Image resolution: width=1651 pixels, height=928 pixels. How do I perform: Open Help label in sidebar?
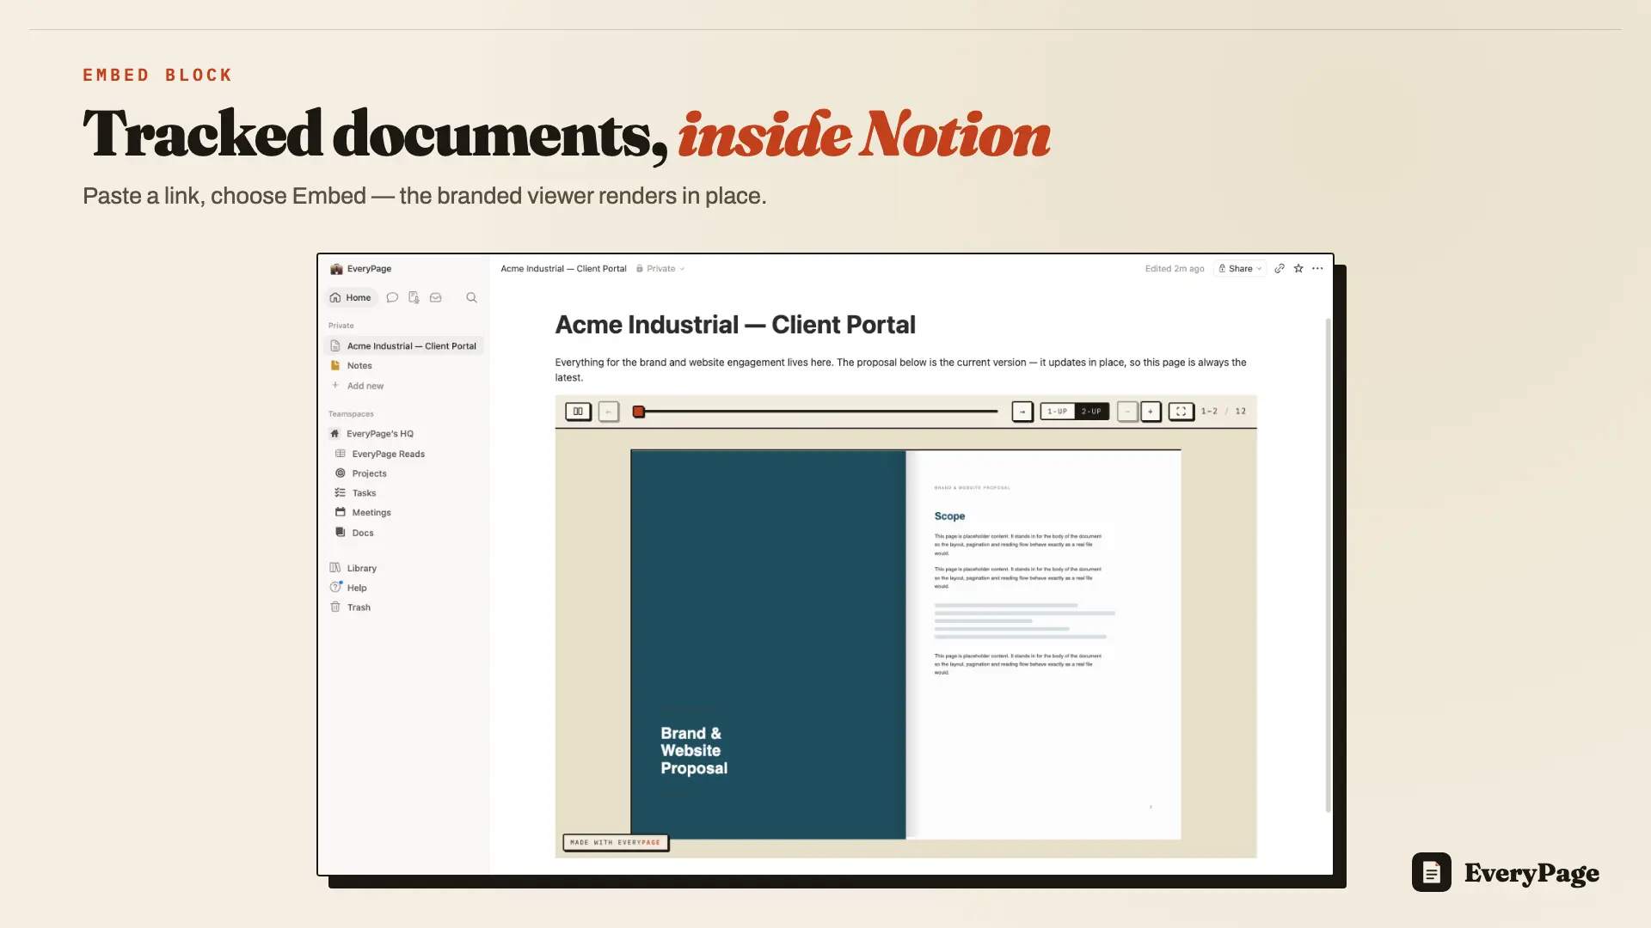pyautogui.click(x=357, y=588)
